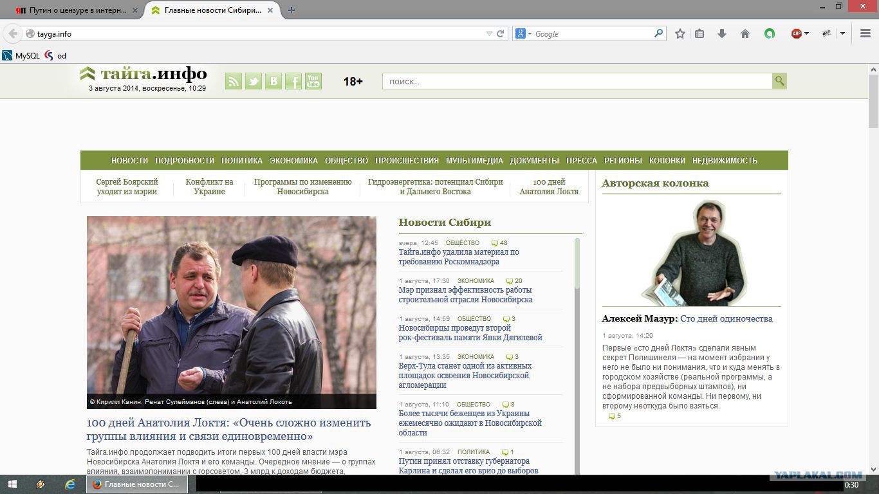Image resolution: width=879 pixels, height=494 pixels.
Task: Open the Downloads arrow icon
Action: pyautogui.click(x=722, y=33)
